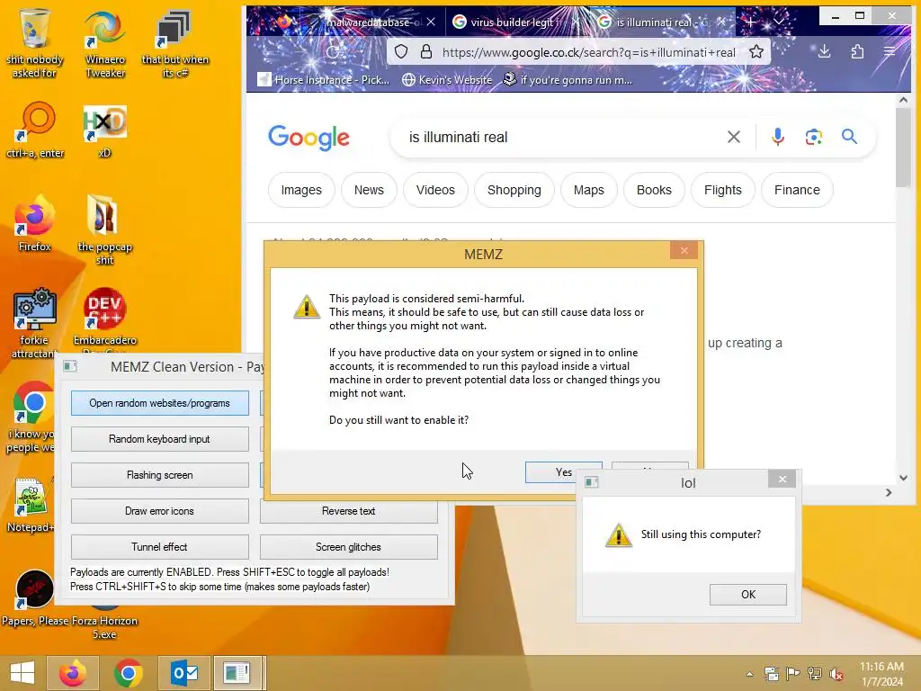Open the HxD 'xD' desktop shortcut
The width and height of the screenshot is (921, 691).
point(104,130)
